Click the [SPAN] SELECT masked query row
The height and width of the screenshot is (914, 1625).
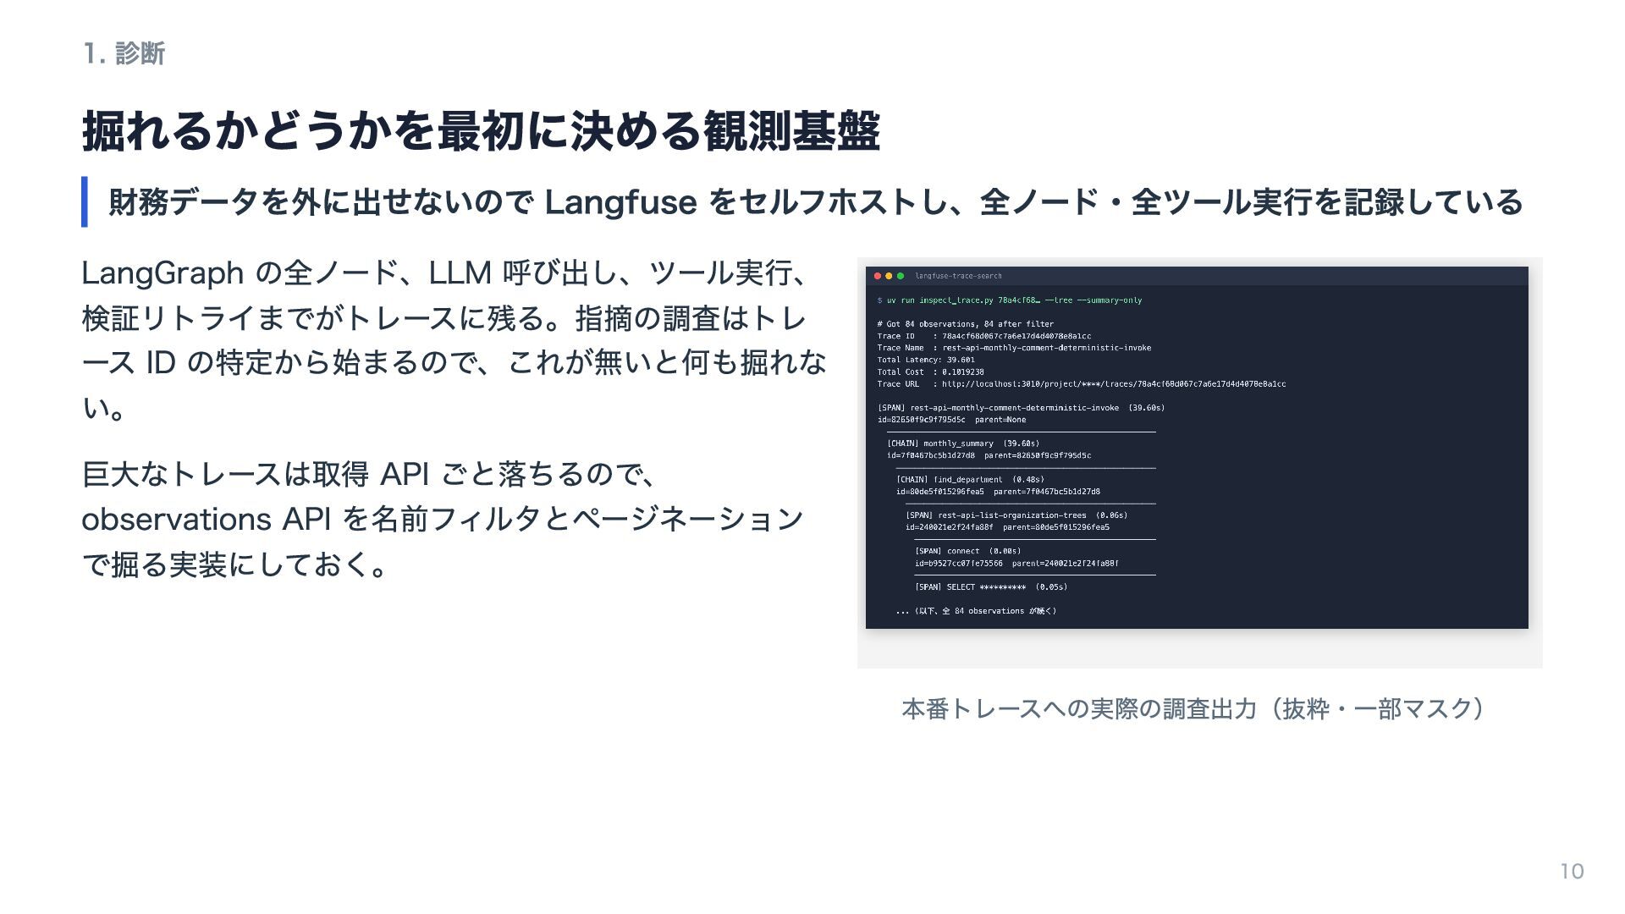pyautogui.click(x=991, y=587)
